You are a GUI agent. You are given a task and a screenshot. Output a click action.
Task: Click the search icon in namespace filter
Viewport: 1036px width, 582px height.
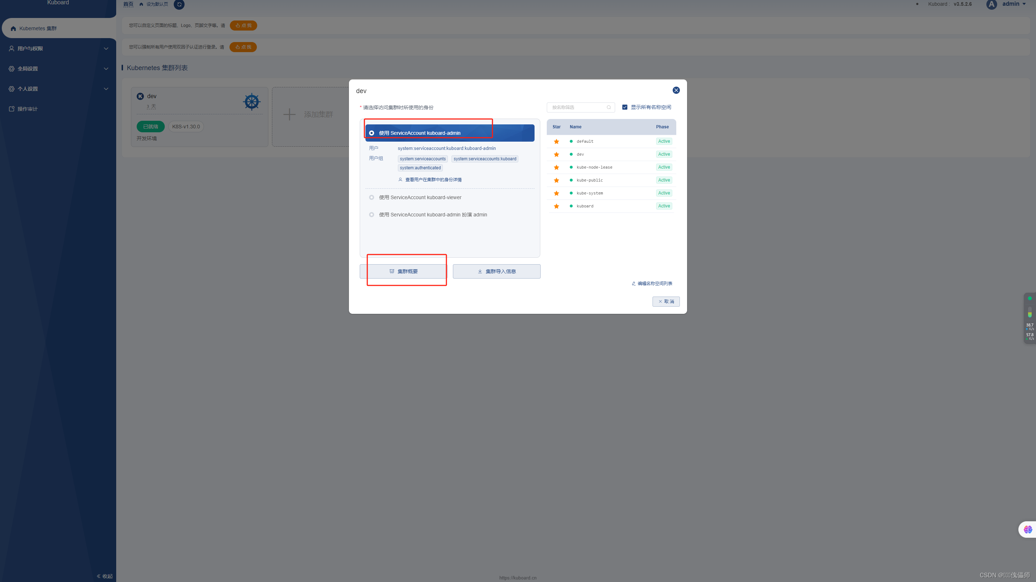coord(609,107)
